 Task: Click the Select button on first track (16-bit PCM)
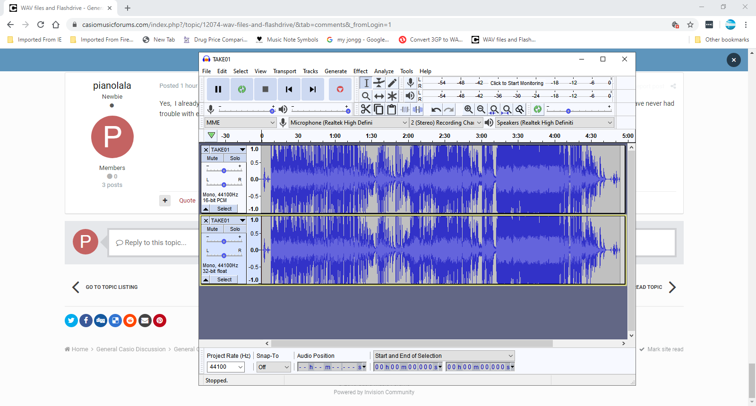click(x=224, y=209)
